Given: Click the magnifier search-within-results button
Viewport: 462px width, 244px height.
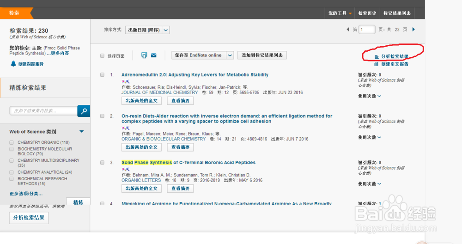Looking at the screenshot, I should (84, 111).
